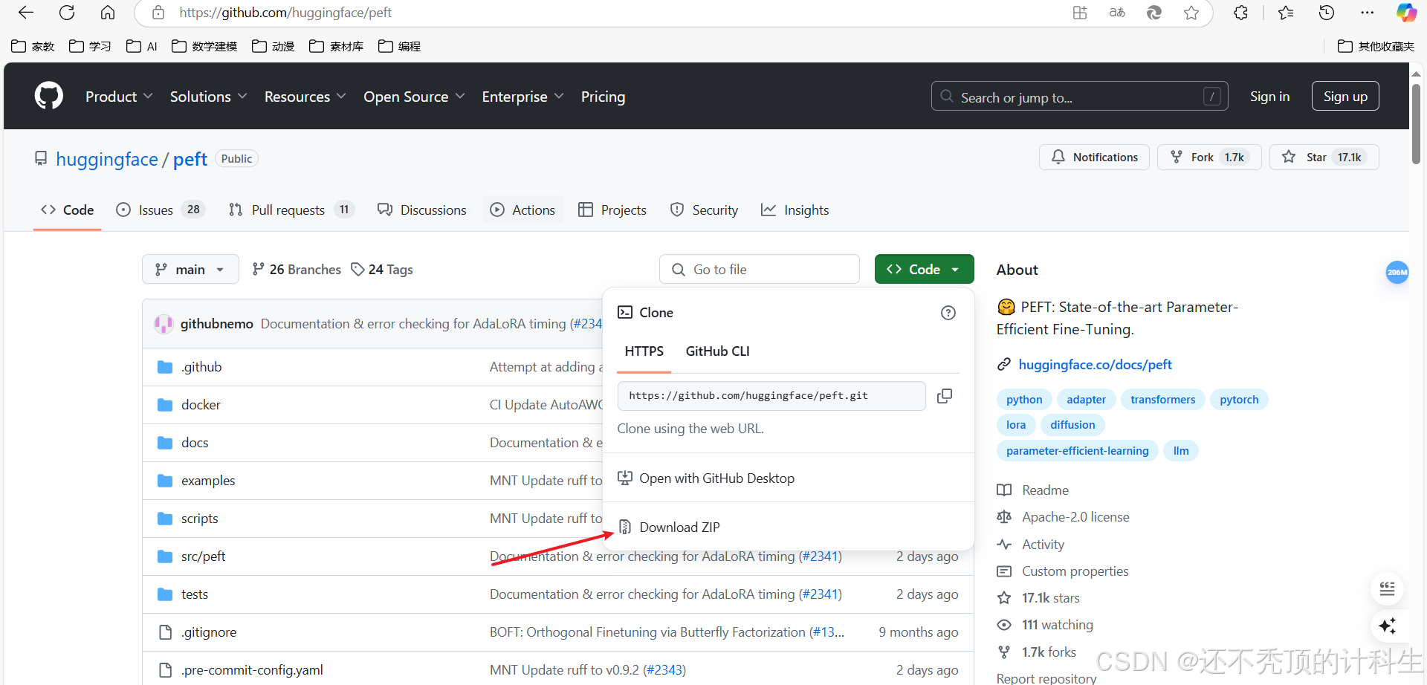Click the python topic tag
The image size is (1427, 685).
click(x=1024, y=400)
